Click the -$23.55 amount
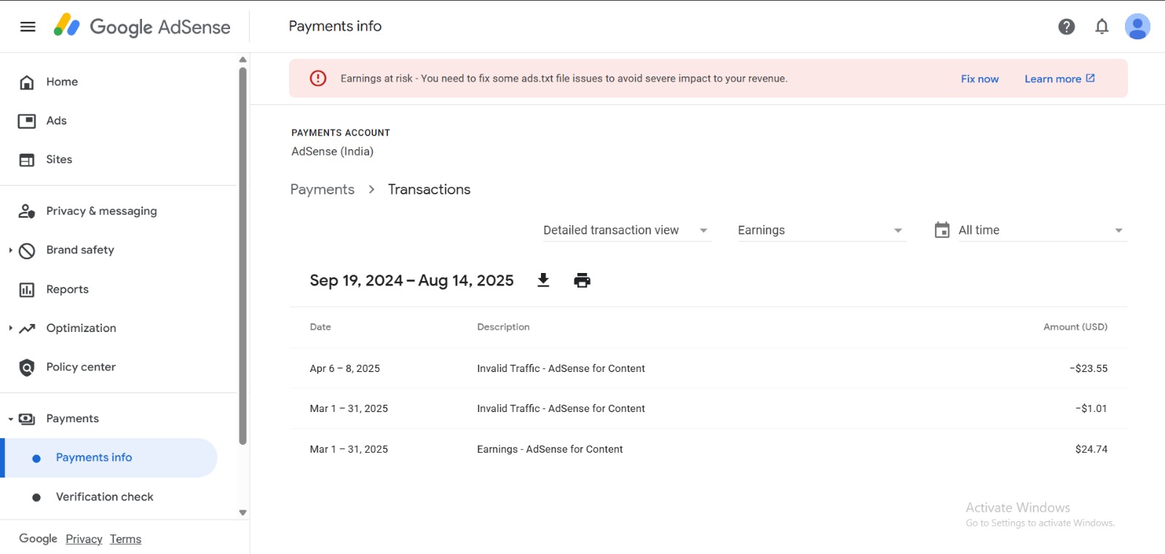This screenshot has height=554, width=1165. coord(1089,368)
